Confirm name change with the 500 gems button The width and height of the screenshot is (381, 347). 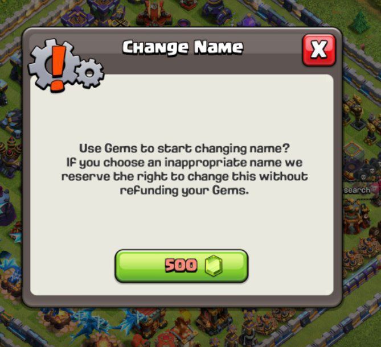(x=182, y=266)
